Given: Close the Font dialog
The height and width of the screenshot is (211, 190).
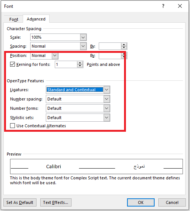Looking at the screenshot, I should click(180, 6).
